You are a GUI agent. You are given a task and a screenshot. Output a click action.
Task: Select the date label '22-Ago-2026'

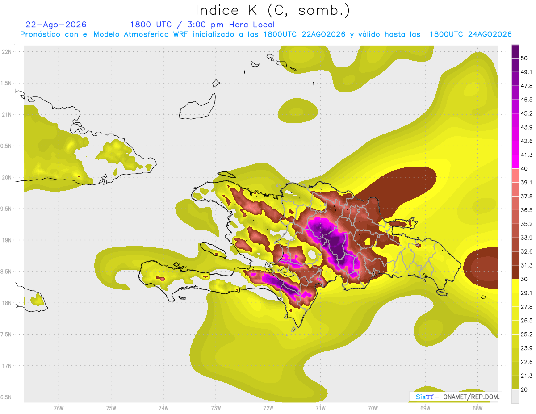56,25
